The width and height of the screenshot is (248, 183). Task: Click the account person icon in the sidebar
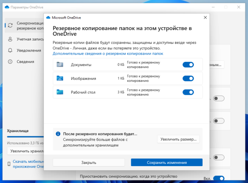point(10,39)
